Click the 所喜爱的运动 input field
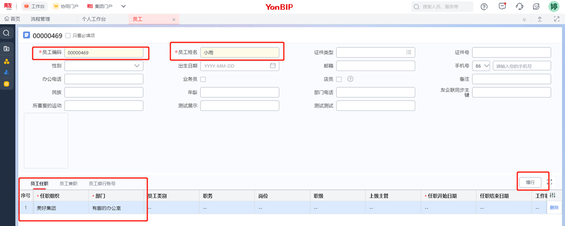Screen dimensions: 565x226 (104, 106)
